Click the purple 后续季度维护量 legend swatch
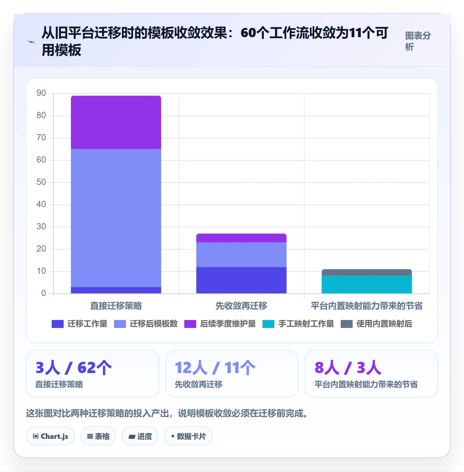Viewport: 464px width, 472px height. pos(190,324)
